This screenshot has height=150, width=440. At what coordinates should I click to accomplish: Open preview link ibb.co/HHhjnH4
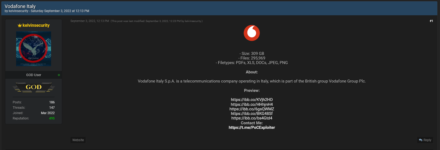coord(252,104)
